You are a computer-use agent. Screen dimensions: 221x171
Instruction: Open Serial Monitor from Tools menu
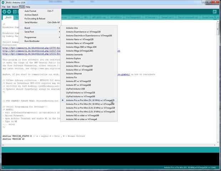coord(40,22)
